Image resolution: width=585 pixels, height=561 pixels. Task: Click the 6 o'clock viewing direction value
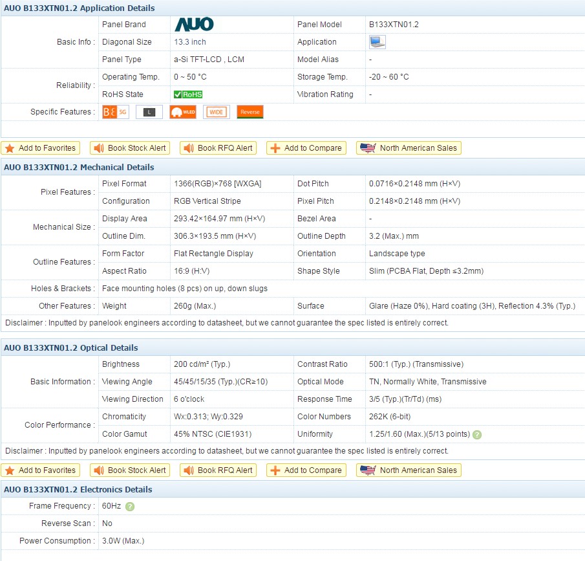[x=189, y=399]
